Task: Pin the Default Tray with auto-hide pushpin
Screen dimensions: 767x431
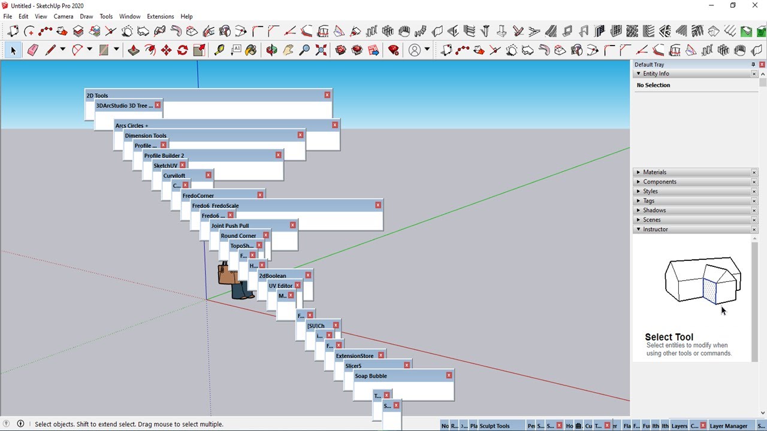Action: tap(753, 65)
